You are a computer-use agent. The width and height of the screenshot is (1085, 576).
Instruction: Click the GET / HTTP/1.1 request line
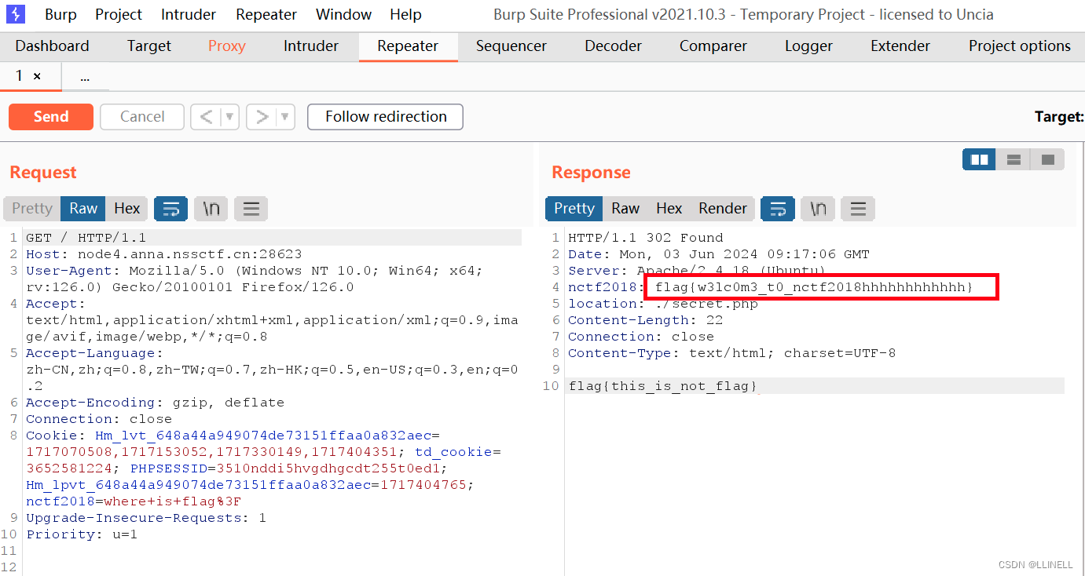click(x=86, y=238)
